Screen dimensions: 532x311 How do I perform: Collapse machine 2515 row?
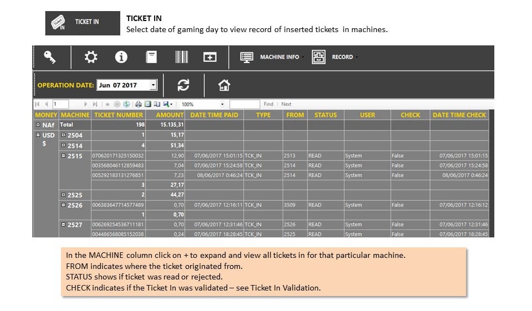pyautogui.click(x=63, y=156)
